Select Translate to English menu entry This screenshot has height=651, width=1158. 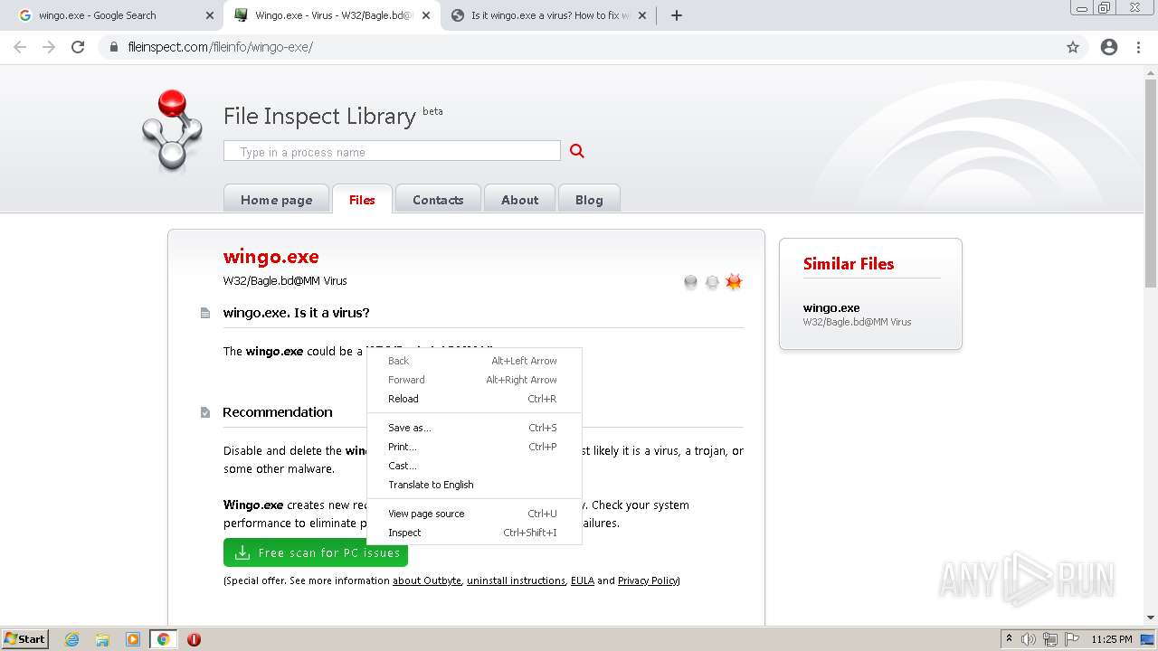[x=474, y=485]
